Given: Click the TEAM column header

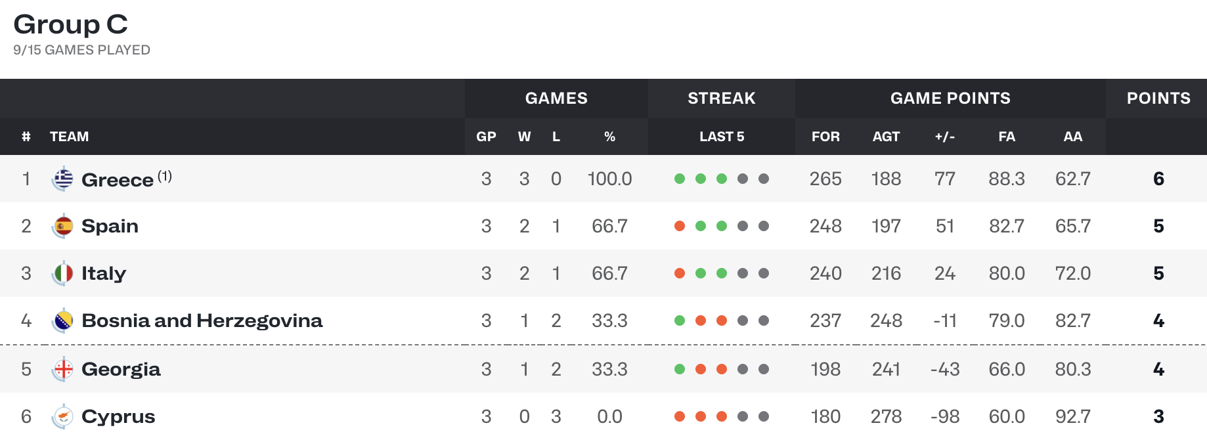Looking at the screenshot, I should point(69,137).
